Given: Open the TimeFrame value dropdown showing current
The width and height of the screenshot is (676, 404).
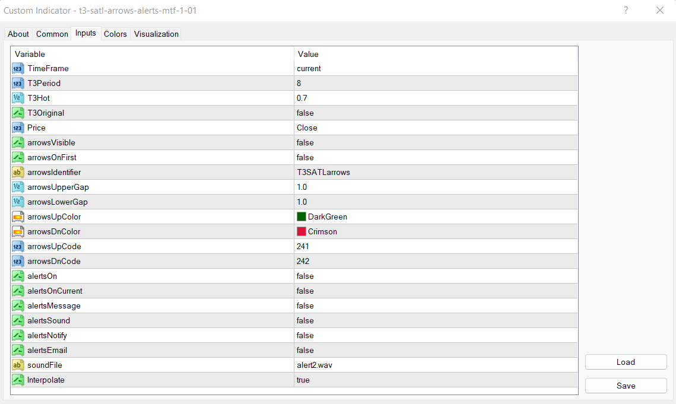Looking at the screenshot, I should coord(435,69).
